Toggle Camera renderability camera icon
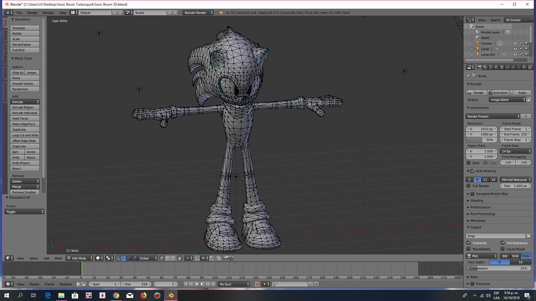Image resolution: width=536 pixels, height=301 pixels. [x=527, y=43]
